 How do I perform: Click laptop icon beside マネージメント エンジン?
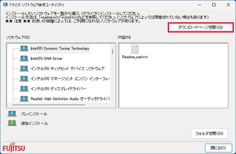click(x=24, y=79)
